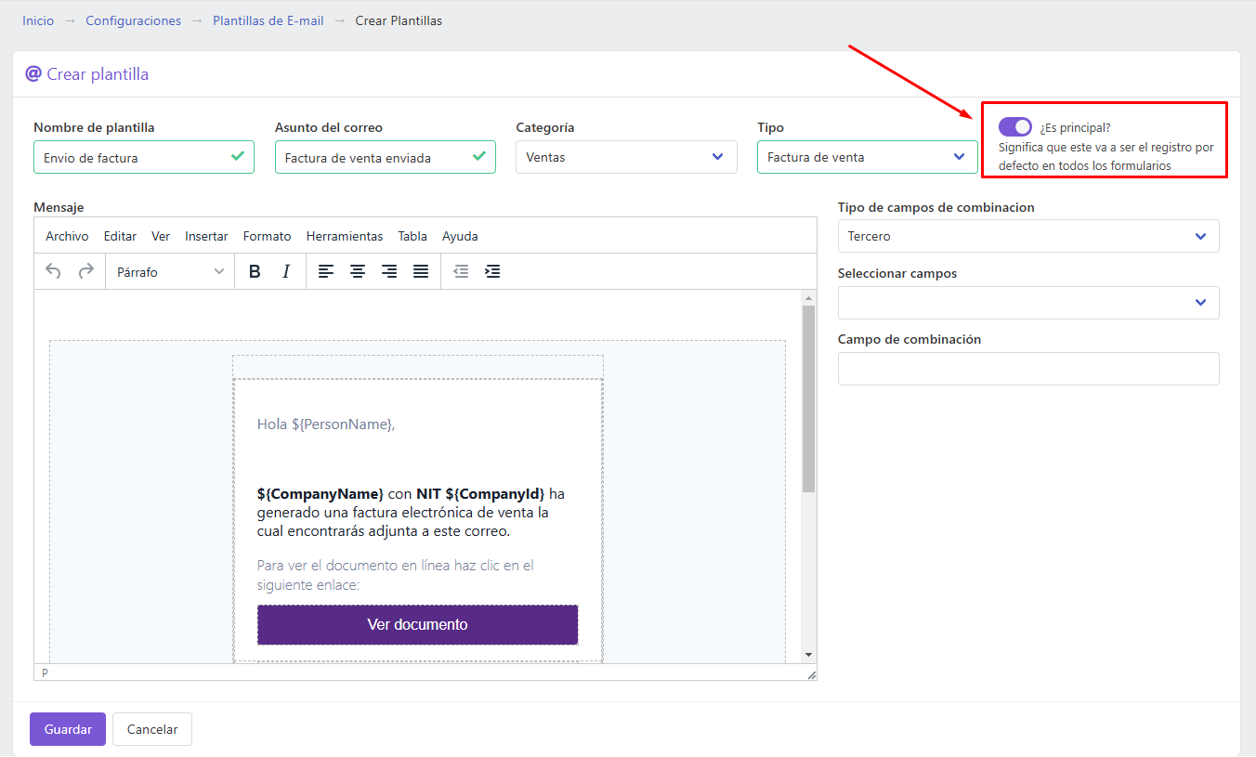Click the Campo de combinación field
1256x757 pixels.
pos(1028,369)
